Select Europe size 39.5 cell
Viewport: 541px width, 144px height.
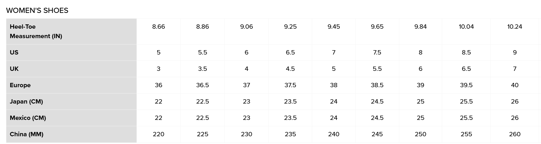(466, 85)
